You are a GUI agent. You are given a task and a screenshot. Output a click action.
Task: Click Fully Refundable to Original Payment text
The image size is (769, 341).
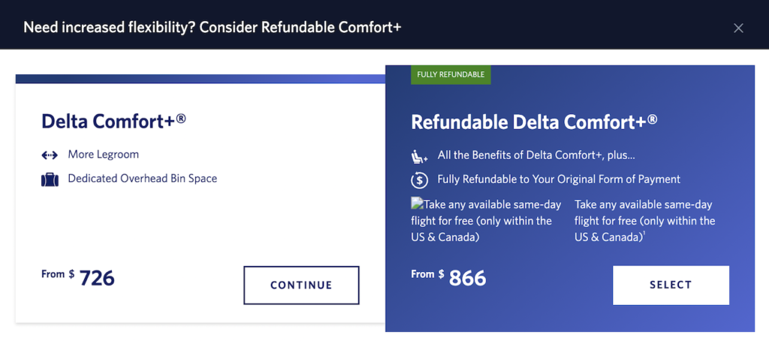tap(559, 179)
